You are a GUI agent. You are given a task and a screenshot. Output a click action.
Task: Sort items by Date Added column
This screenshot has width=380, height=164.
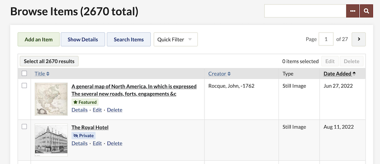339,73
